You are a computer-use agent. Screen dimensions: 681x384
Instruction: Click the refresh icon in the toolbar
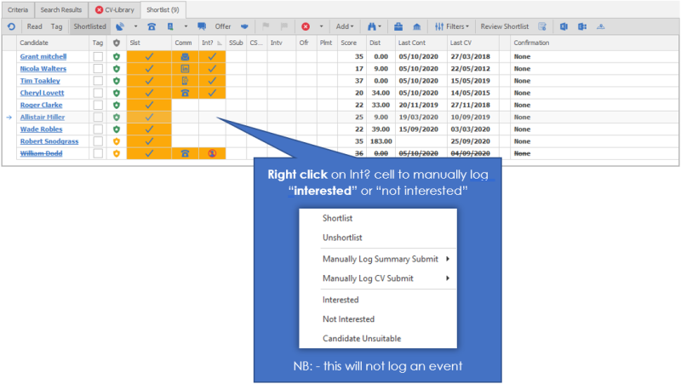[9, 26]
